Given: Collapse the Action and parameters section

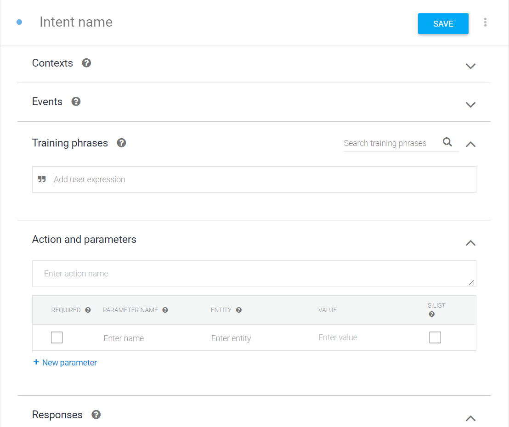Looking at the screenshot, I should [x=471, y=243].
